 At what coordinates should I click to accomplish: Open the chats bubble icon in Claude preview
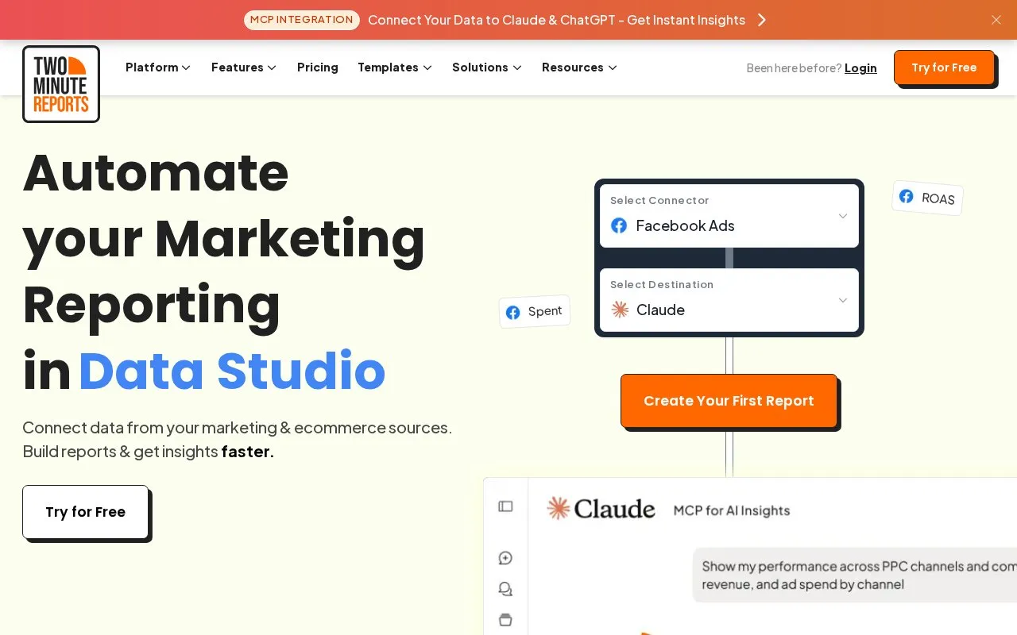(x=505, y=589)
